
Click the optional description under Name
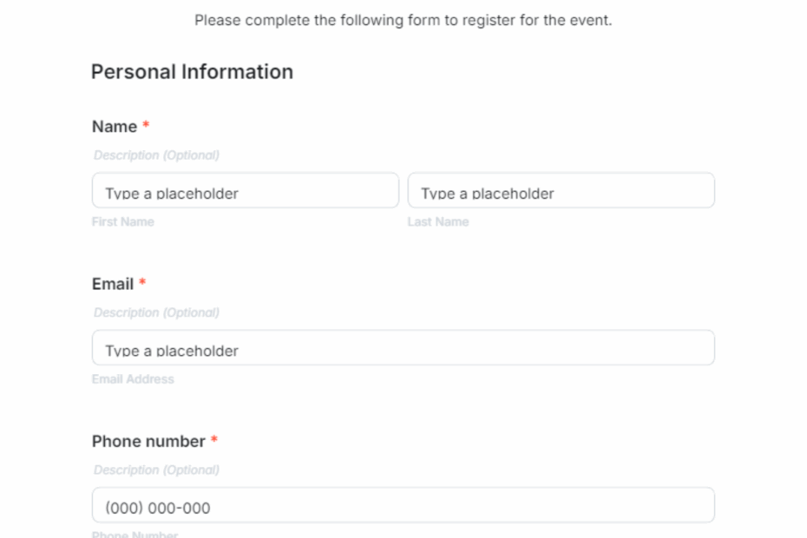click(x=156, y=155)
